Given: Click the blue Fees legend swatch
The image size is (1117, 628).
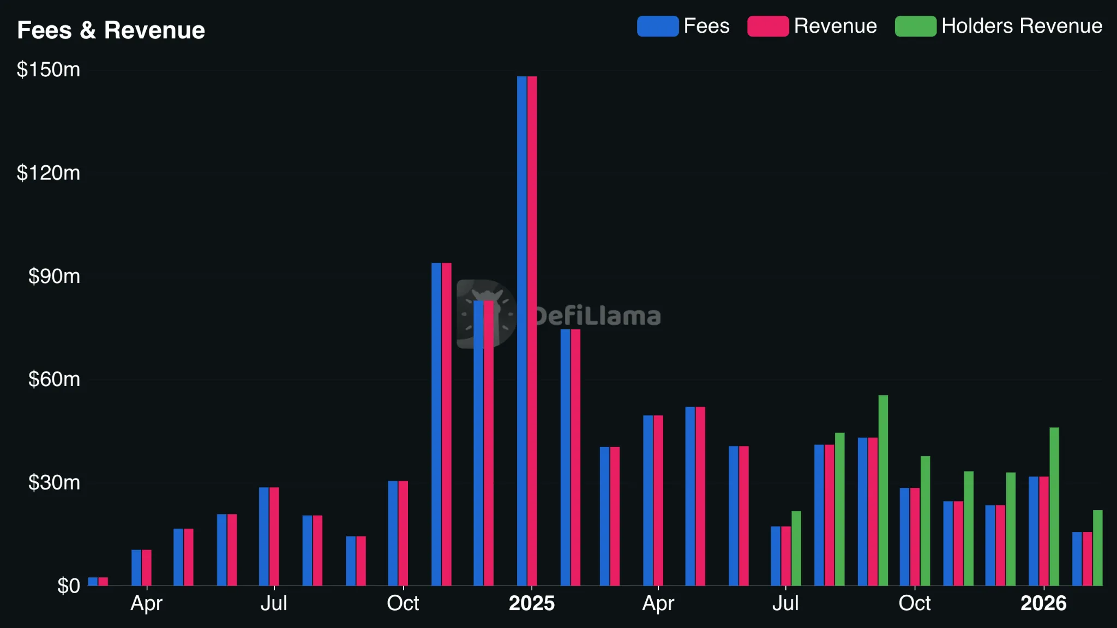Looking at the screenshot, I should click(x=658, y=26).
